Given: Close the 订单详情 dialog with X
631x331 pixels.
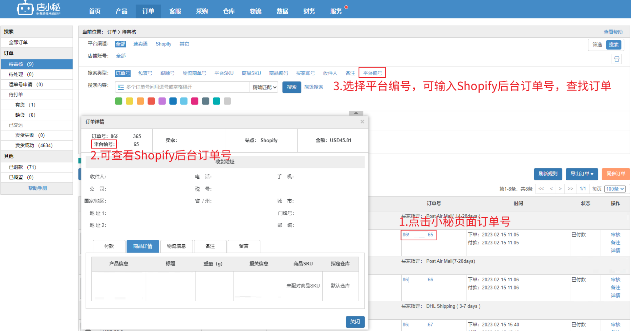Looking at the screenshot, I should (362, 122).
